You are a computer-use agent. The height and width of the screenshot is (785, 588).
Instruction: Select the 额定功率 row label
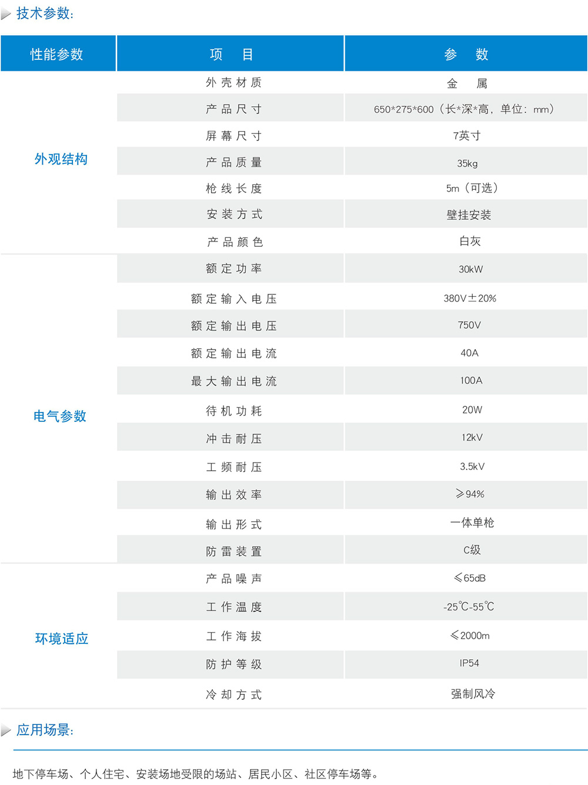pyautogui.click(x=233, y=269)
